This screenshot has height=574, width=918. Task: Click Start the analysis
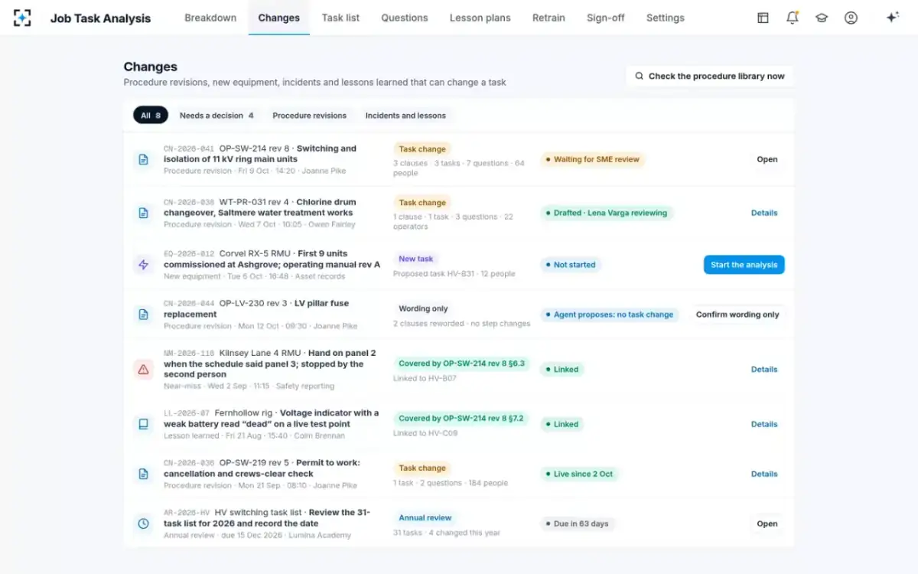pos(744,265)
